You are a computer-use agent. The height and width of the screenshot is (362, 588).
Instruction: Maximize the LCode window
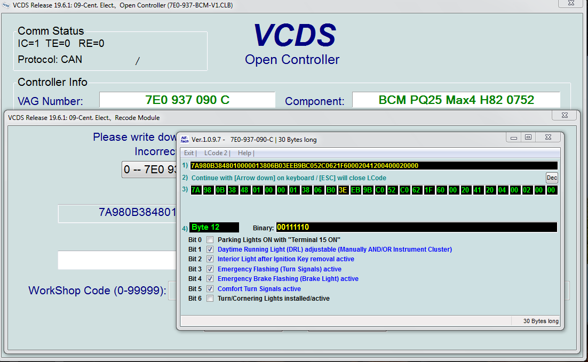pos(528,138)
